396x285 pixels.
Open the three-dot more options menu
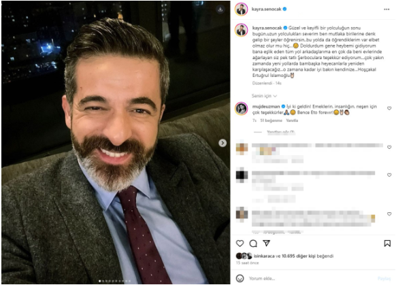coord(386,10)
